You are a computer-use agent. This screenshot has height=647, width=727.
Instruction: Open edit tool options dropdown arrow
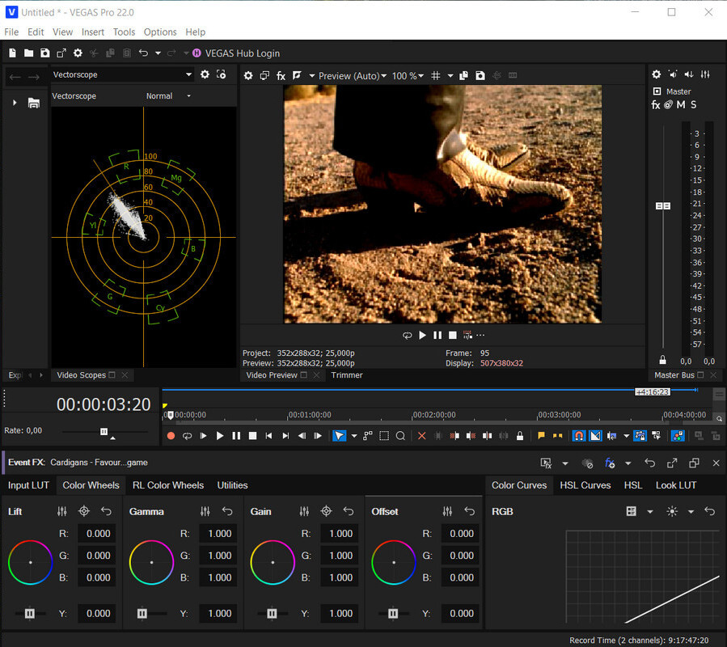point(354,436)
